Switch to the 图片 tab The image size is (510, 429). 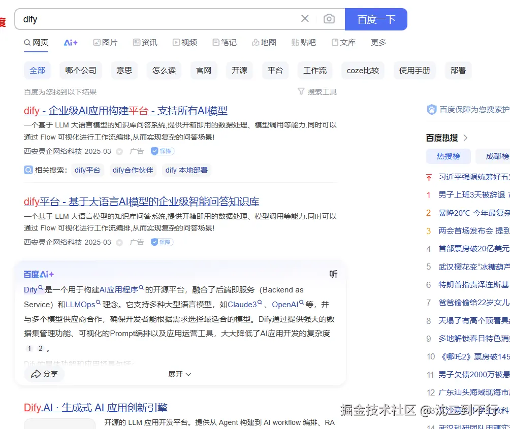coord(106,43)
